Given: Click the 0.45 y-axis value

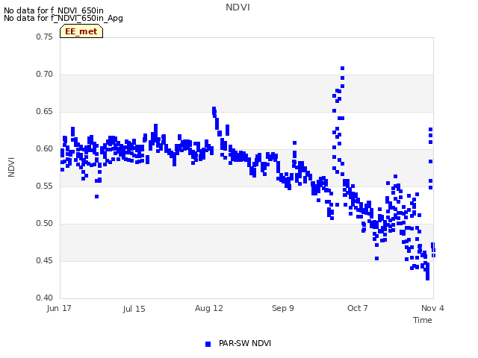Looking at the screenshot, I should pos(45,260).
